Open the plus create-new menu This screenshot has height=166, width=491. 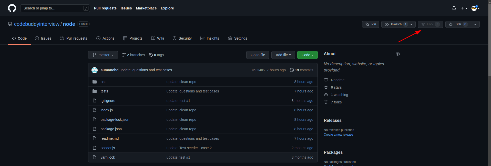[x=464, y=8]
